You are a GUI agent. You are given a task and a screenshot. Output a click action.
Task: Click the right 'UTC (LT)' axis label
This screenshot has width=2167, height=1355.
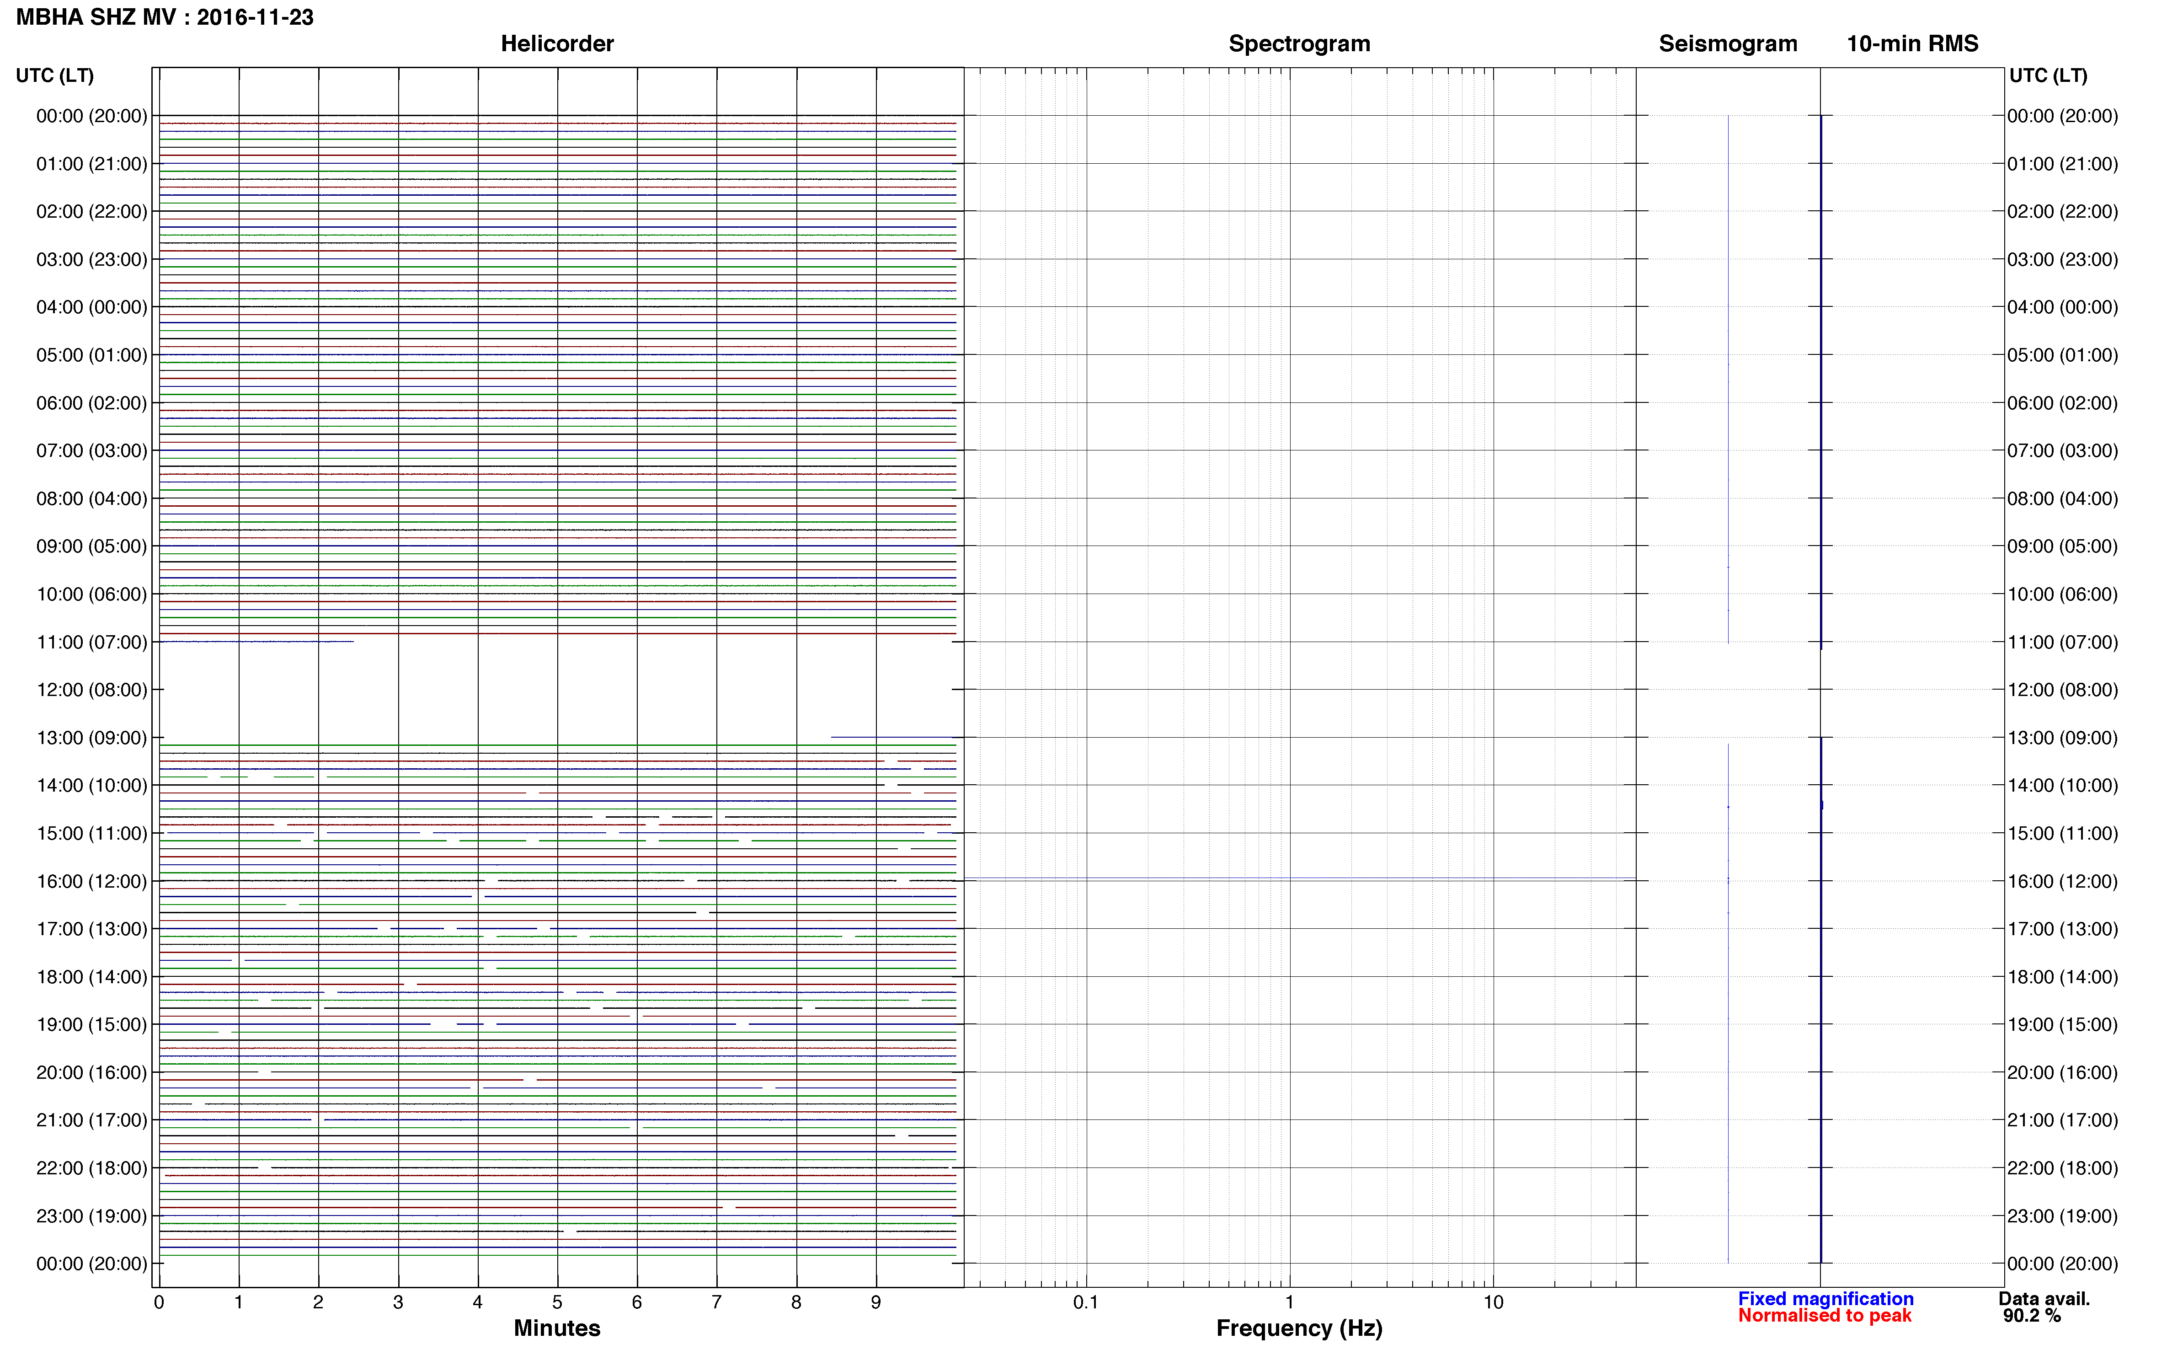tap(2048, 75)
